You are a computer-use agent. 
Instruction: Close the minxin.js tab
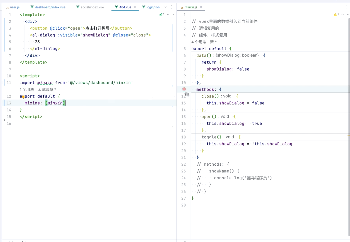click(x=201, y=7)
